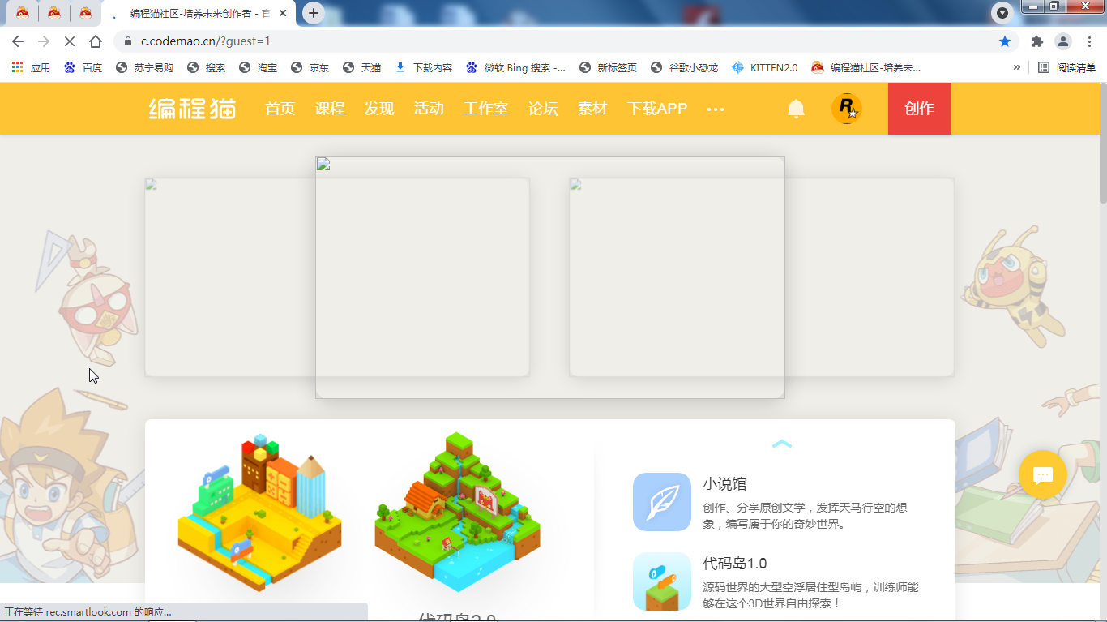Image resolution: width=1107 pixels, height=622 pixels.
Task: Show more hidden bookmarks
Action: (1017, 68)
